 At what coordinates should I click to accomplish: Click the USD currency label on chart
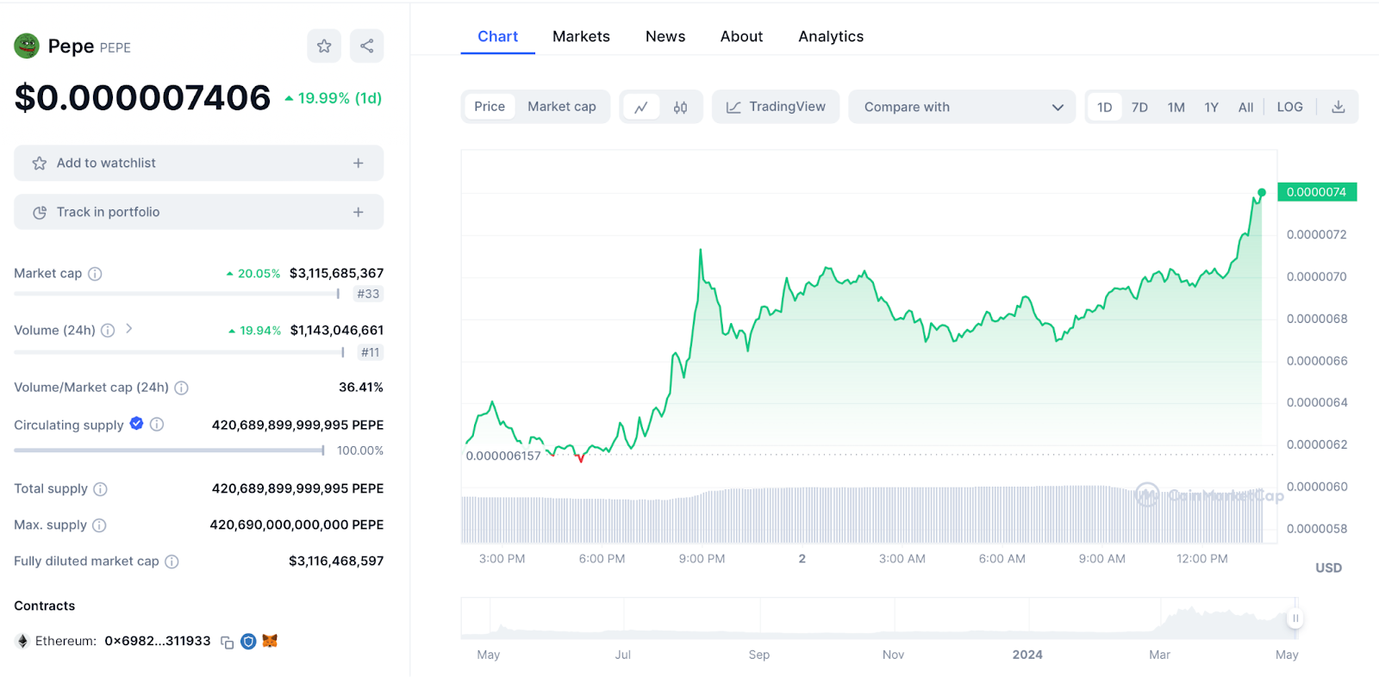click(x=1328, y=568)
